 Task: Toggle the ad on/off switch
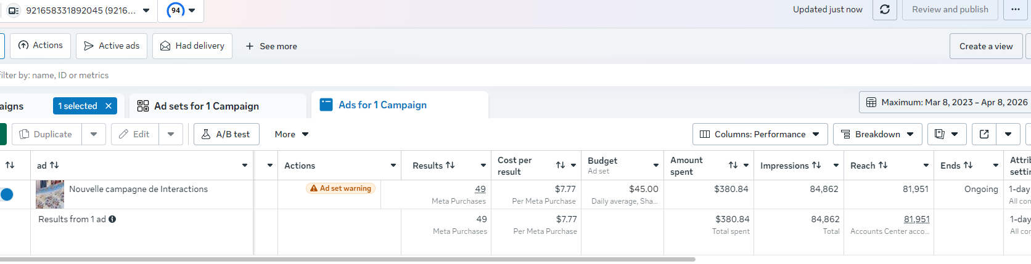coord(6,194)
